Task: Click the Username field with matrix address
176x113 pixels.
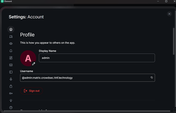Action: 87,78
